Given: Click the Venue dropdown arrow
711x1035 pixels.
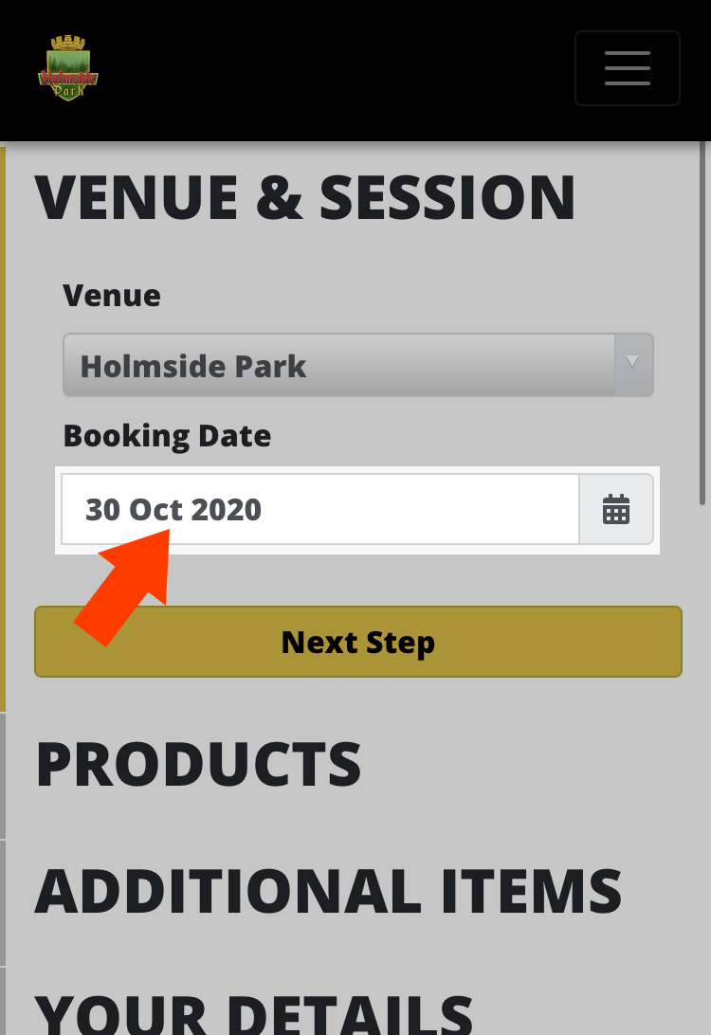Looking at the screenshot, I should pyautogui.click(x=632, y=365).
